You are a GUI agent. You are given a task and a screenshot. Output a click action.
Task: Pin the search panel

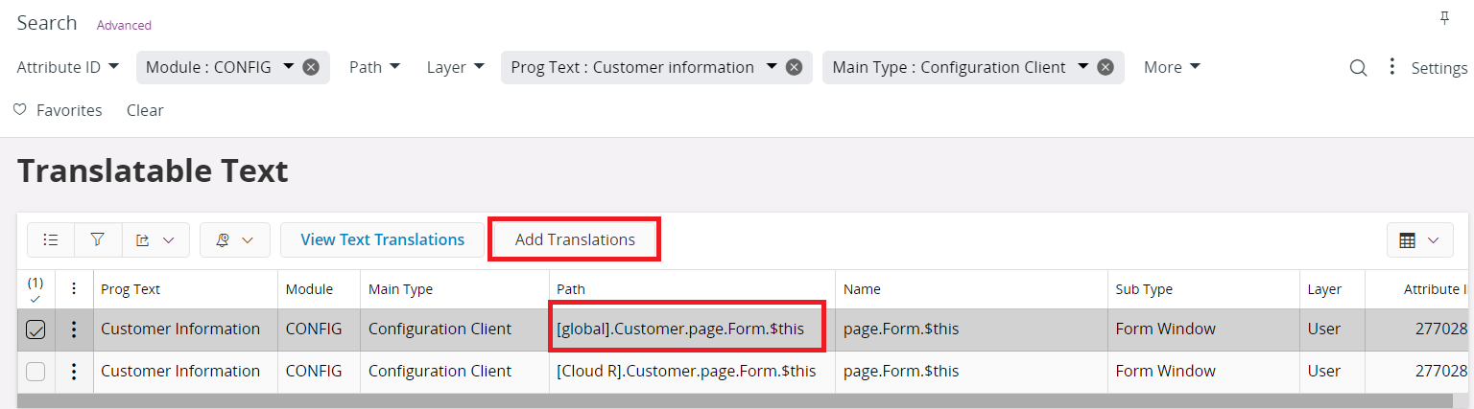[x=1444, y=18]
